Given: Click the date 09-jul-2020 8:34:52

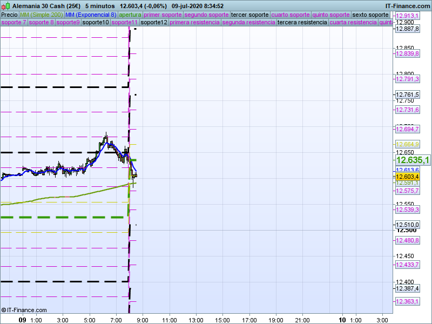Looking at the screenshot, I should [x=198, y=6].
